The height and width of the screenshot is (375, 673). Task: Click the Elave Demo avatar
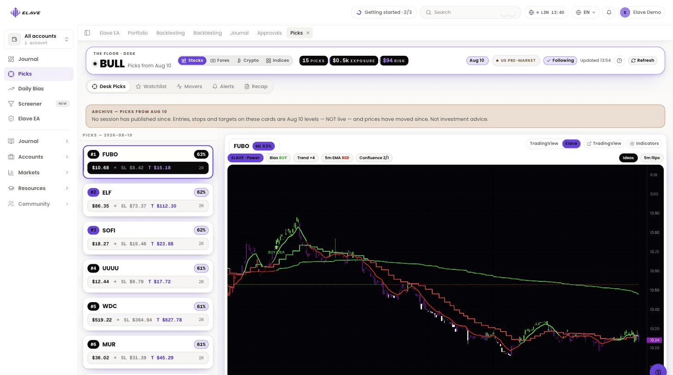coord(625,12)
